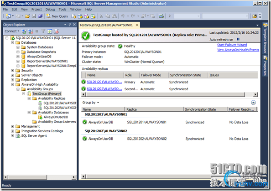Pin the Object Explorer panel with pushpin
The image size is (271, 191).
tap(70, 25)
